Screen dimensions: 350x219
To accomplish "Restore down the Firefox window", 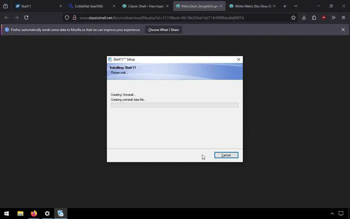I will 331,6.
